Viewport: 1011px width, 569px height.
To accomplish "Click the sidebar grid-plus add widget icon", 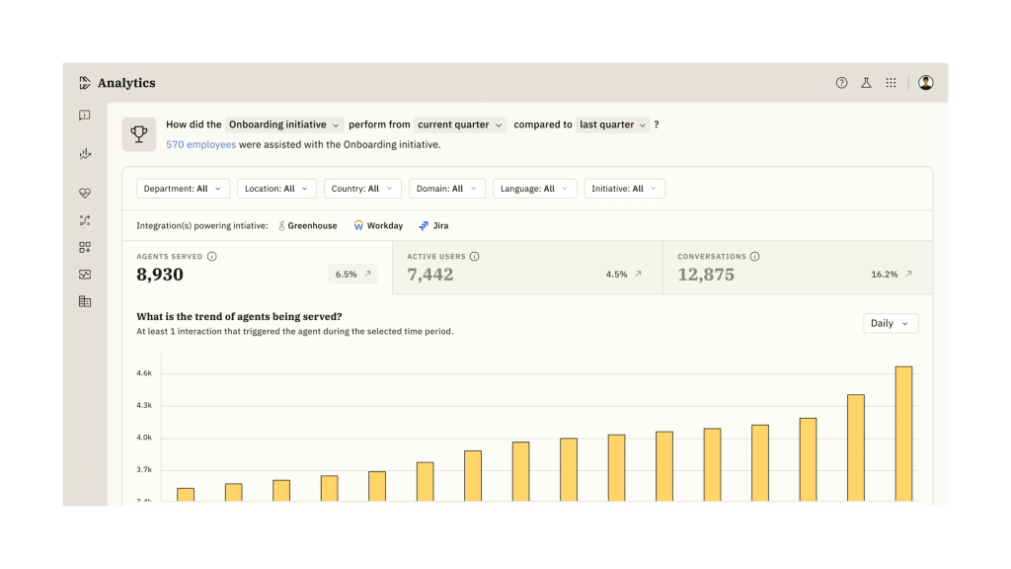I will pyautogui.click(x=85, y=247).
